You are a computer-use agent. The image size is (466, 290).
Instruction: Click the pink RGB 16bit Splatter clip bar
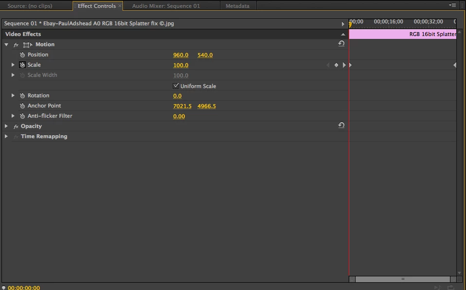(x=403, y=34)
